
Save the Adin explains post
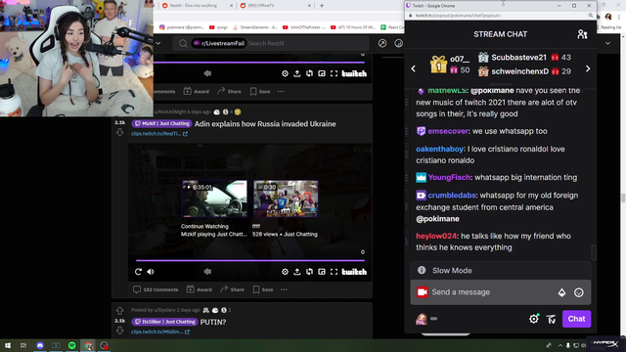(x=263, y=289)
